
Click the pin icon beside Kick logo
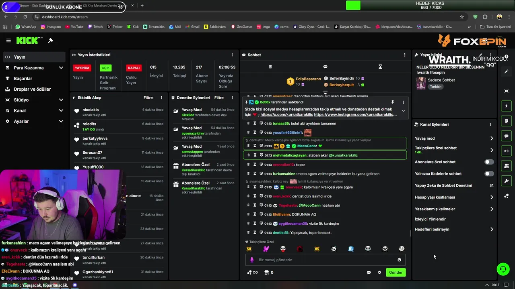(51, 41)
